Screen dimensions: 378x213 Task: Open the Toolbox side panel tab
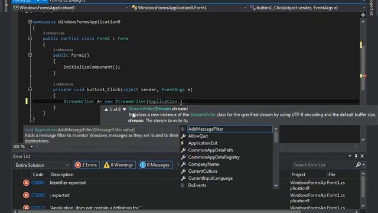click(6, 6)
